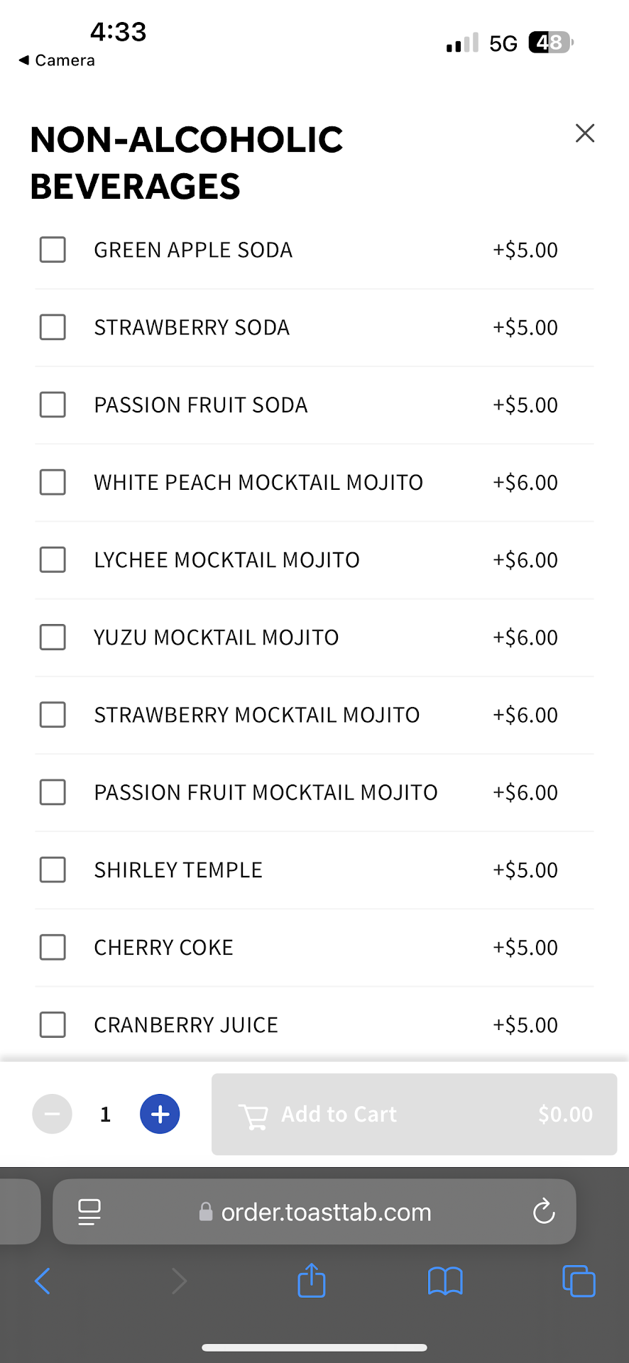Open the Safari share sheet icon

tap(312, 1281)
